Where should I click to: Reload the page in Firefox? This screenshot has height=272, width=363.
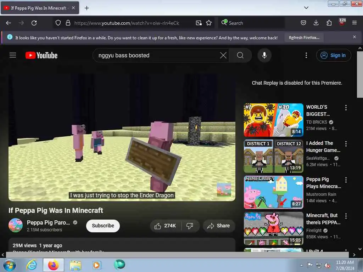[x=34, y=23]
